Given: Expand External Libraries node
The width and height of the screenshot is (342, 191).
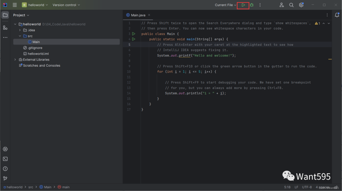Looking at the screenshot, I should click(x=15, y=59).
